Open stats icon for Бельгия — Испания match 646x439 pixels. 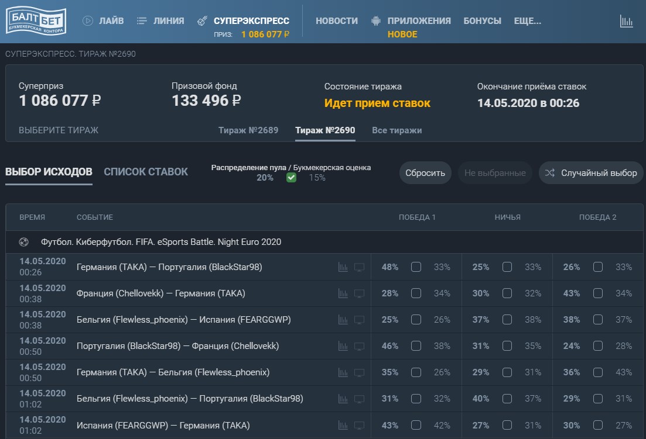coord(343,320)
